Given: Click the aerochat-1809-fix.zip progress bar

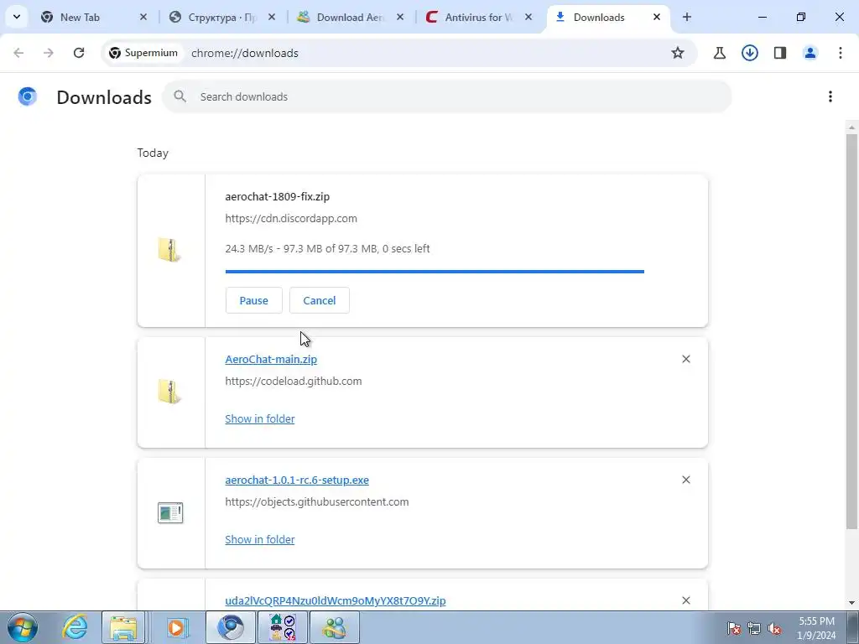Looking at the screenshot, I should pos(435,271).
